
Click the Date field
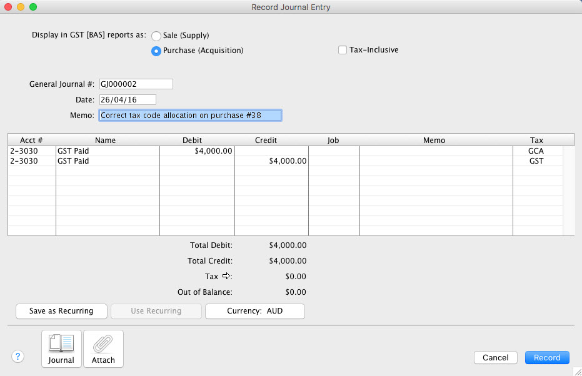[128, 99]
